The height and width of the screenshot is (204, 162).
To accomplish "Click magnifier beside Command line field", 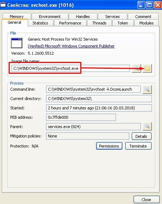I will click(147, 89).
